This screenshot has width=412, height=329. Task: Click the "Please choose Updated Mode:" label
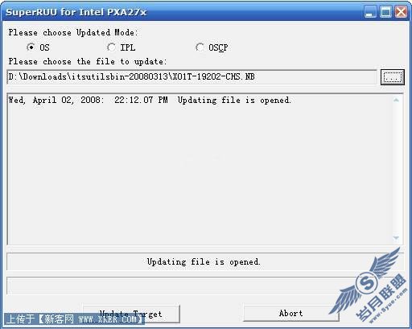coord(73,32)
